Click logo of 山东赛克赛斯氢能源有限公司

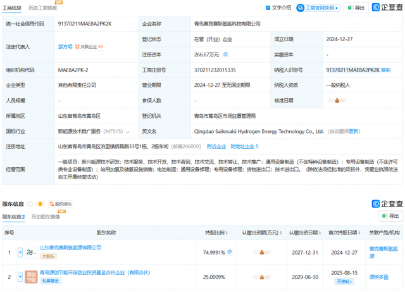[x=31, y=252]
